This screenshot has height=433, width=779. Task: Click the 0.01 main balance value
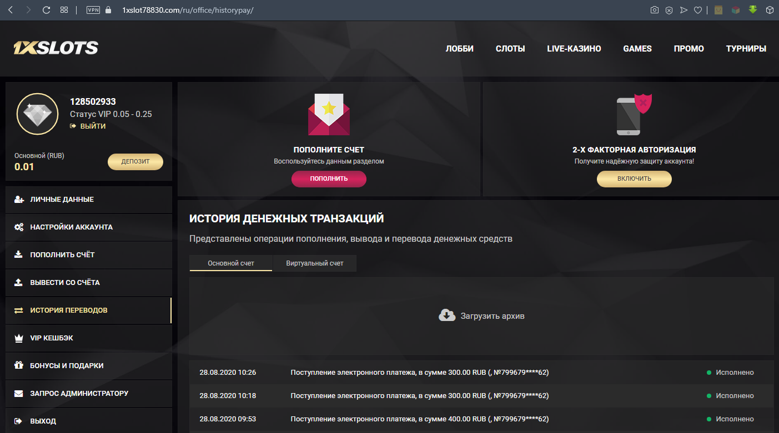point(24,167)
